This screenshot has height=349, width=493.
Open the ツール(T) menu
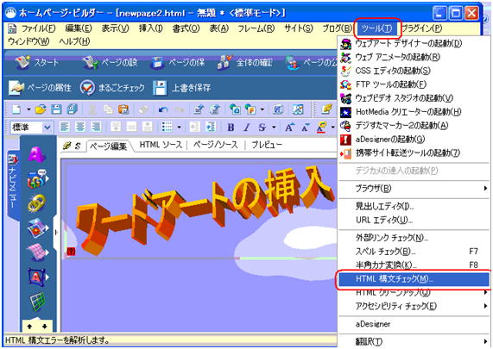click(x=376, y=28)
